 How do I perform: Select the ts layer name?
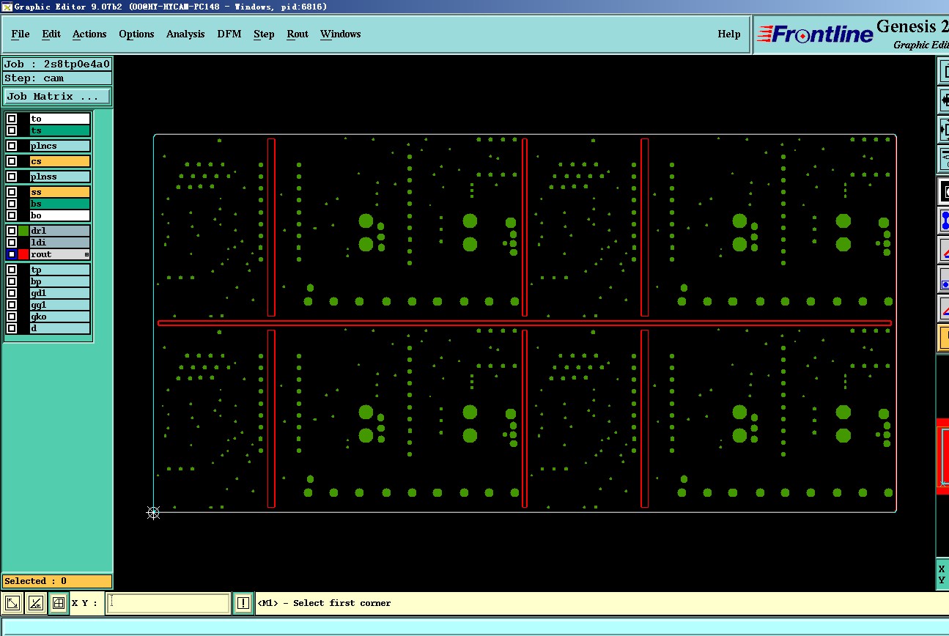click(59, 130)
